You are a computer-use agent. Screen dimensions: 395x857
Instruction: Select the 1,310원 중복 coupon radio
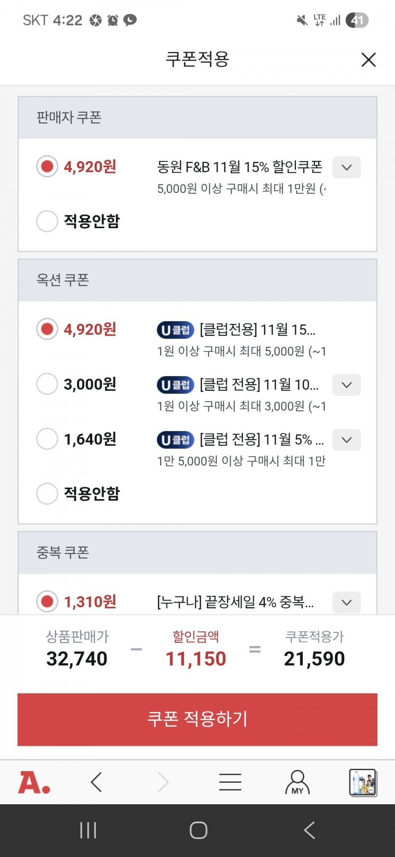pyautogui.click(x=47, y=602)
